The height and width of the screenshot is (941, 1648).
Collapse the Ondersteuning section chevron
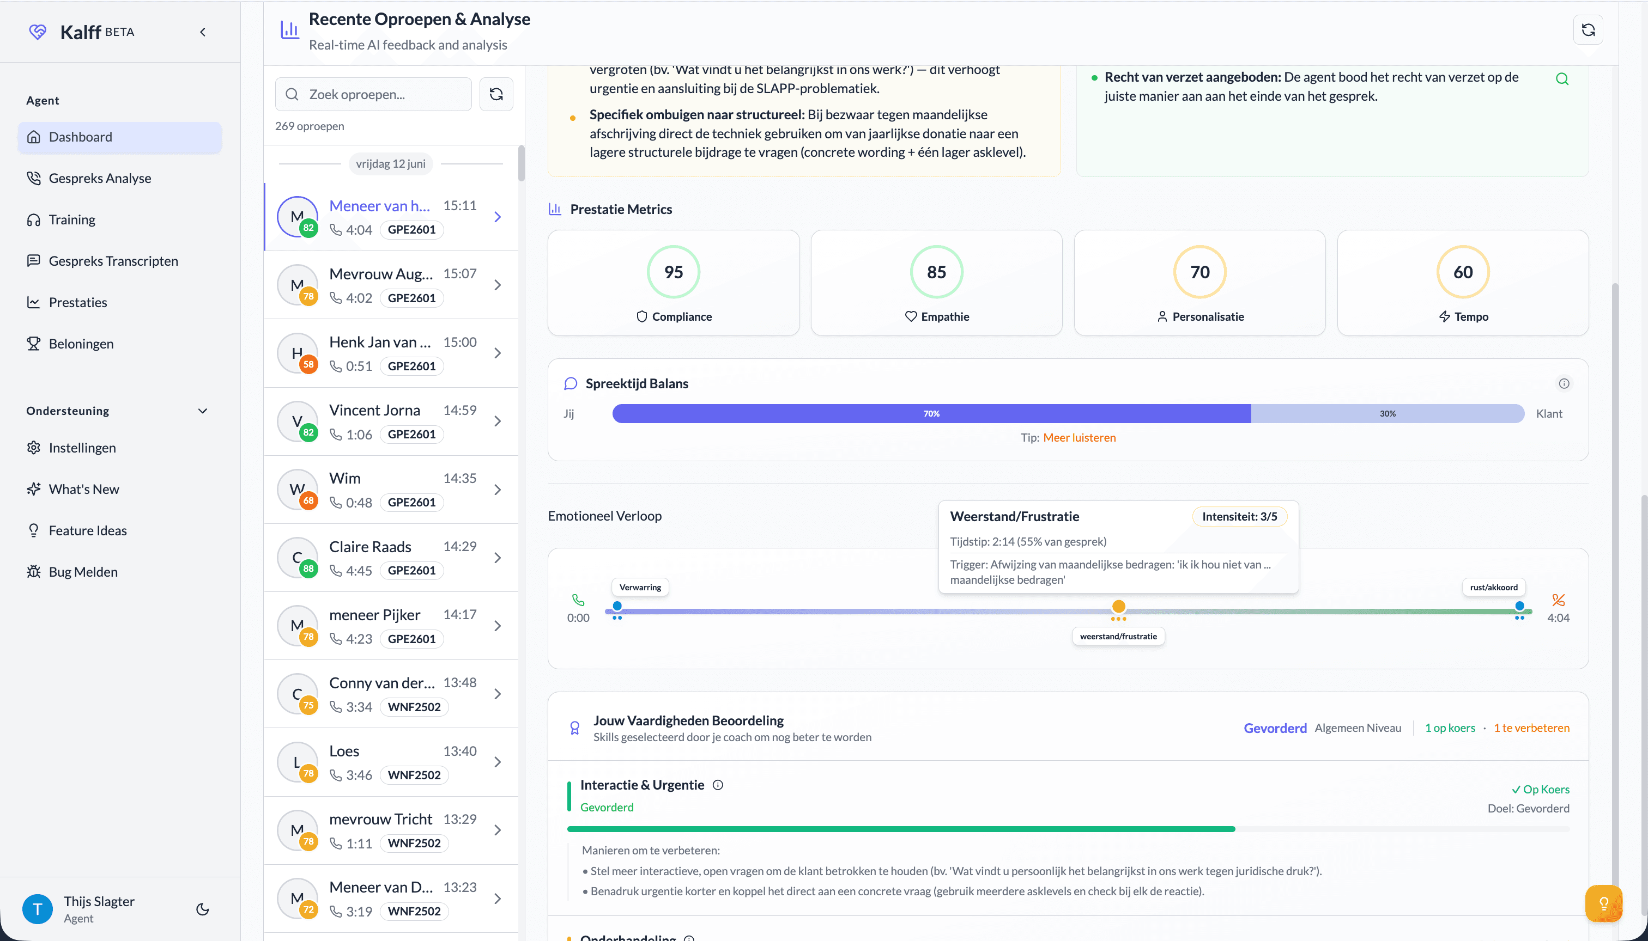(x=202, y=411)
